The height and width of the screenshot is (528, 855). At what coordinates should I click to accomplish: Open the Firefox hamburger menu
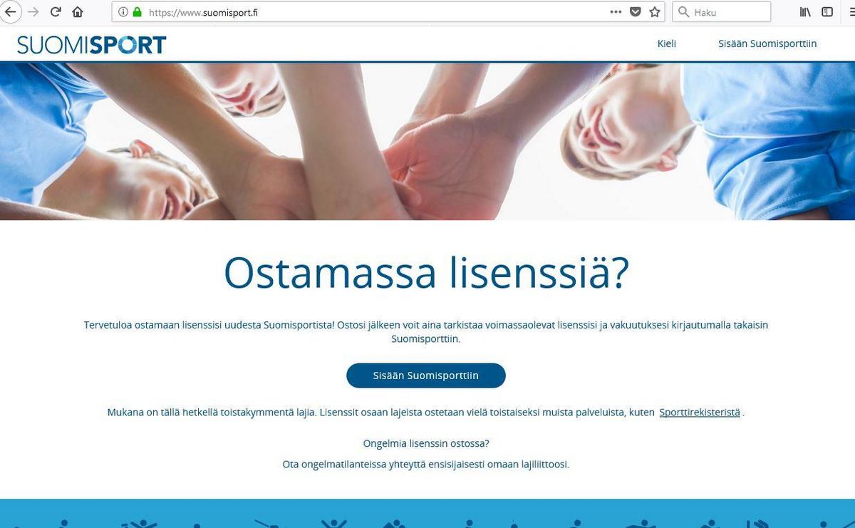[x=850, y=12]
